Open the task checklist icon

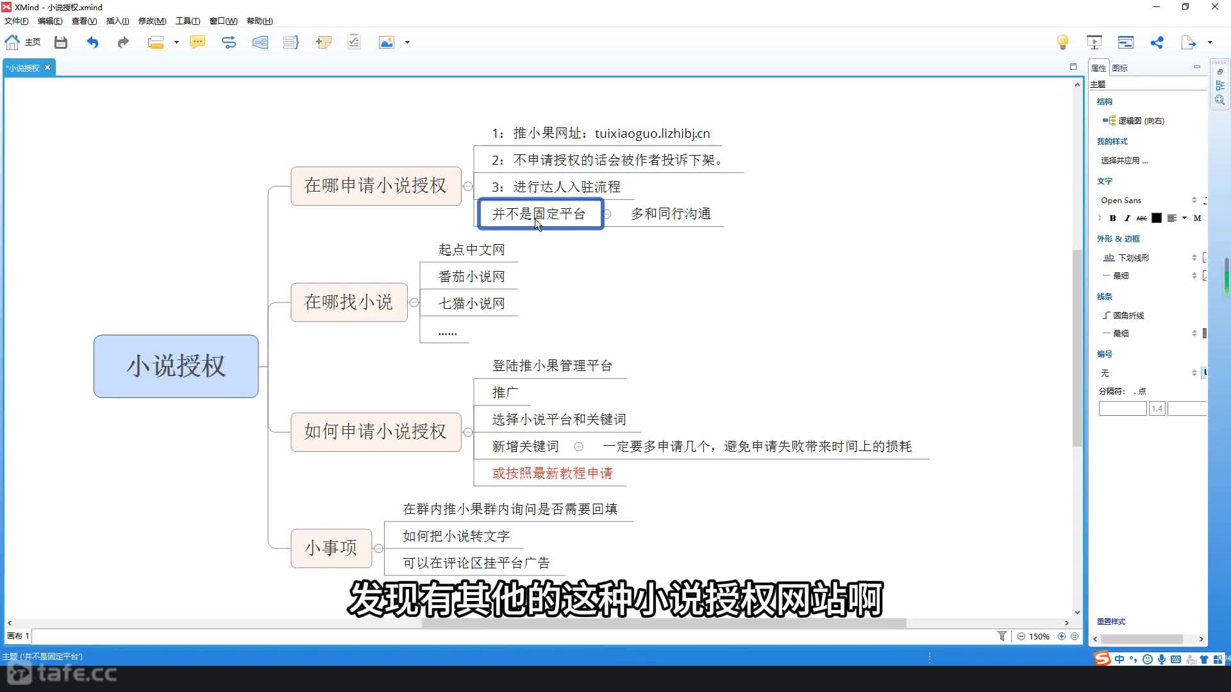354,42
